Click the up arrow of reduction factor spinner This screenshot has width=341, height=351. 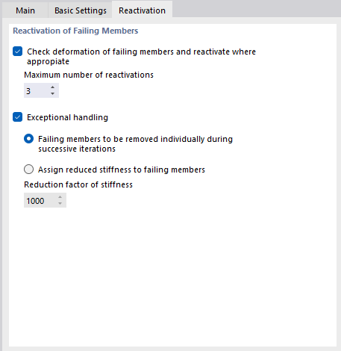(x=60, y=197)
